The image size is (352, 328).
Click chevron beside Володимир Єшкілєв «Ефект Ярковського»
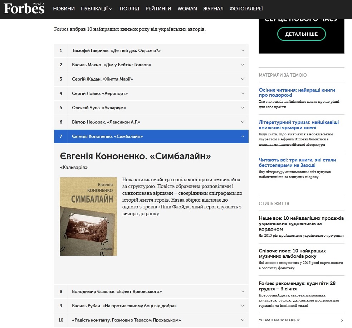coord(243,291)
